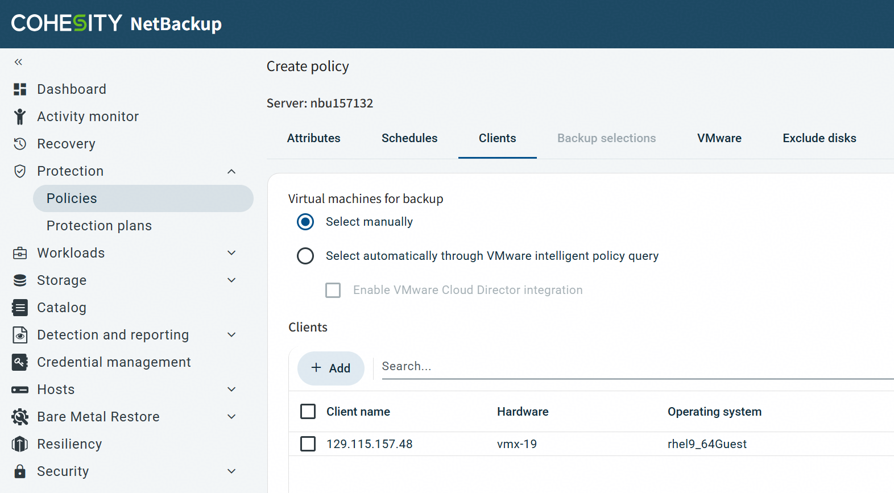Expand the Storage menu chevron
This screenshot has width=894, height=493.
pyautogui.click(x=231, y=280)
